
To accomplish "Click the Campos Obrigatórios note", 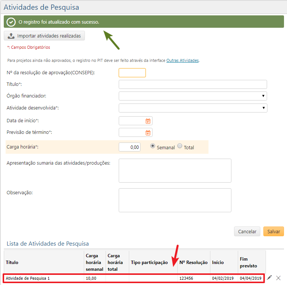I will [29, 47].
